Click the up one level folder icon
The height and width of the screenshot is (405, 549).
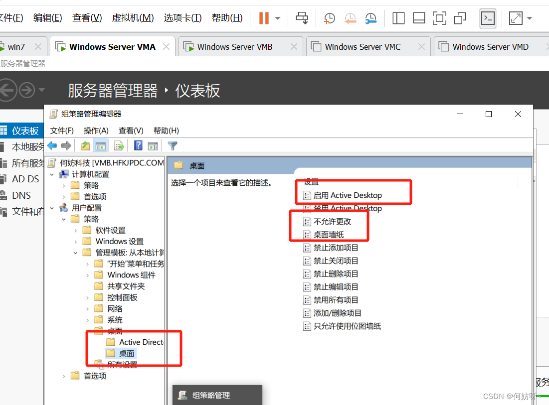(x=85, y=146)
